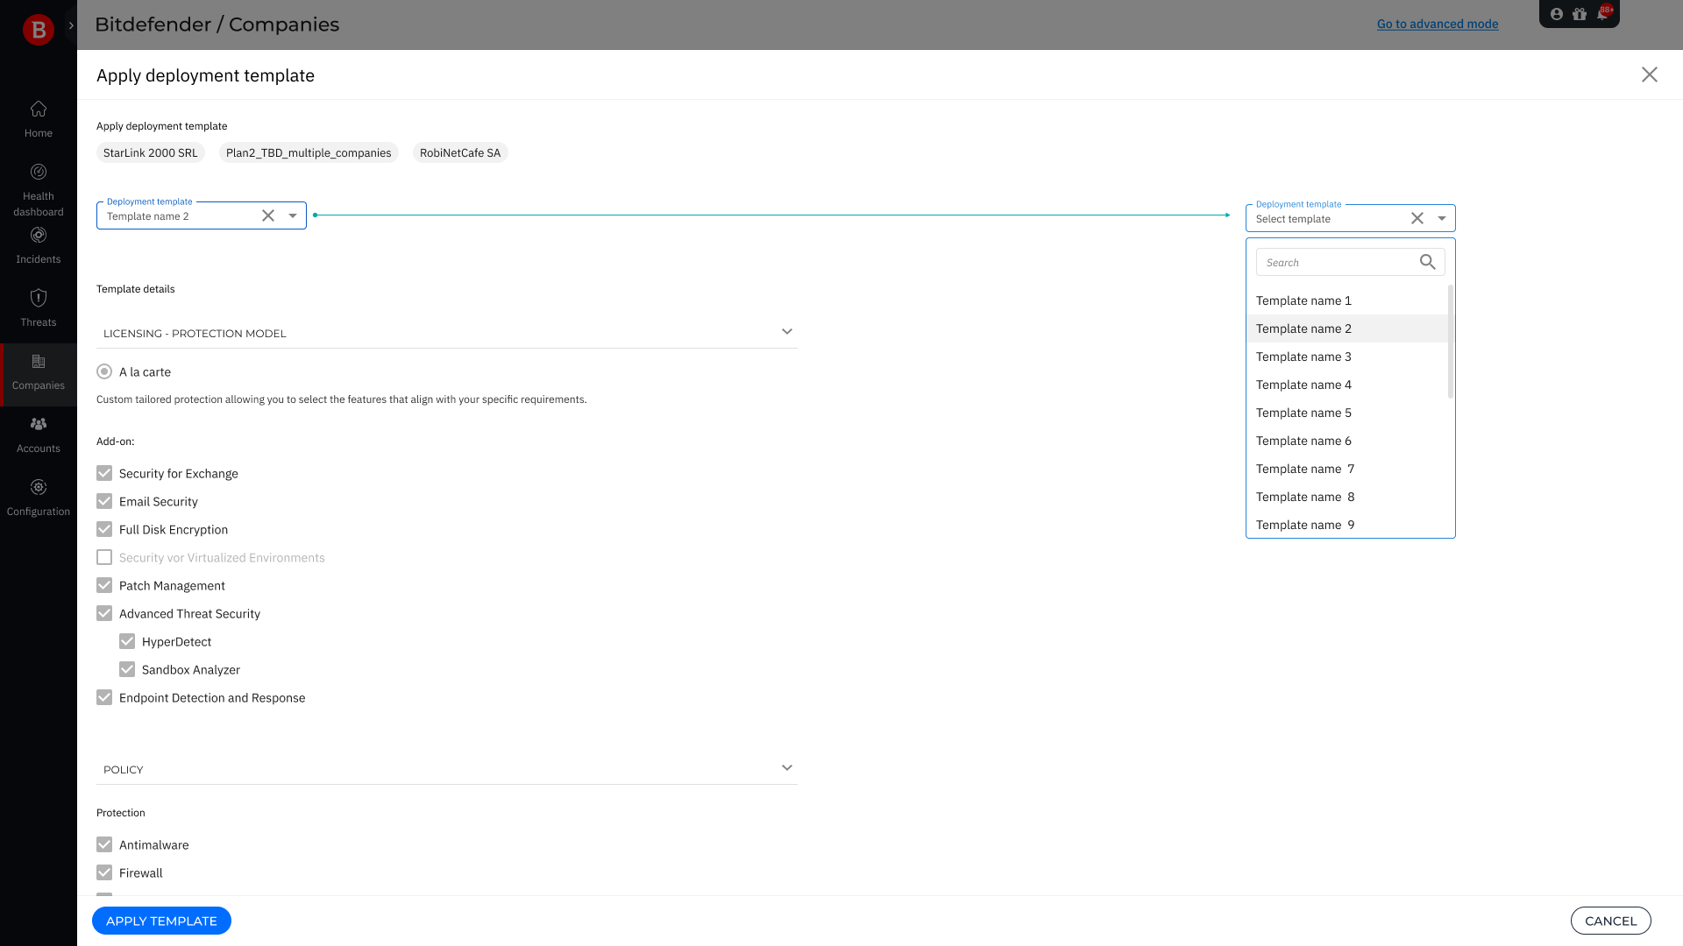1683x946 pixels.
Task: Check Security vor Virtualized Environments
Action: coord(104,557)
